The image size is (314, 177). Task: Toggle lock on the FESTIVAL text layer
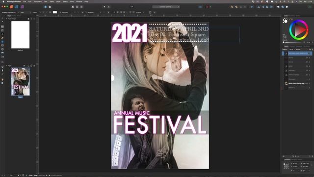tap(307, 70)
